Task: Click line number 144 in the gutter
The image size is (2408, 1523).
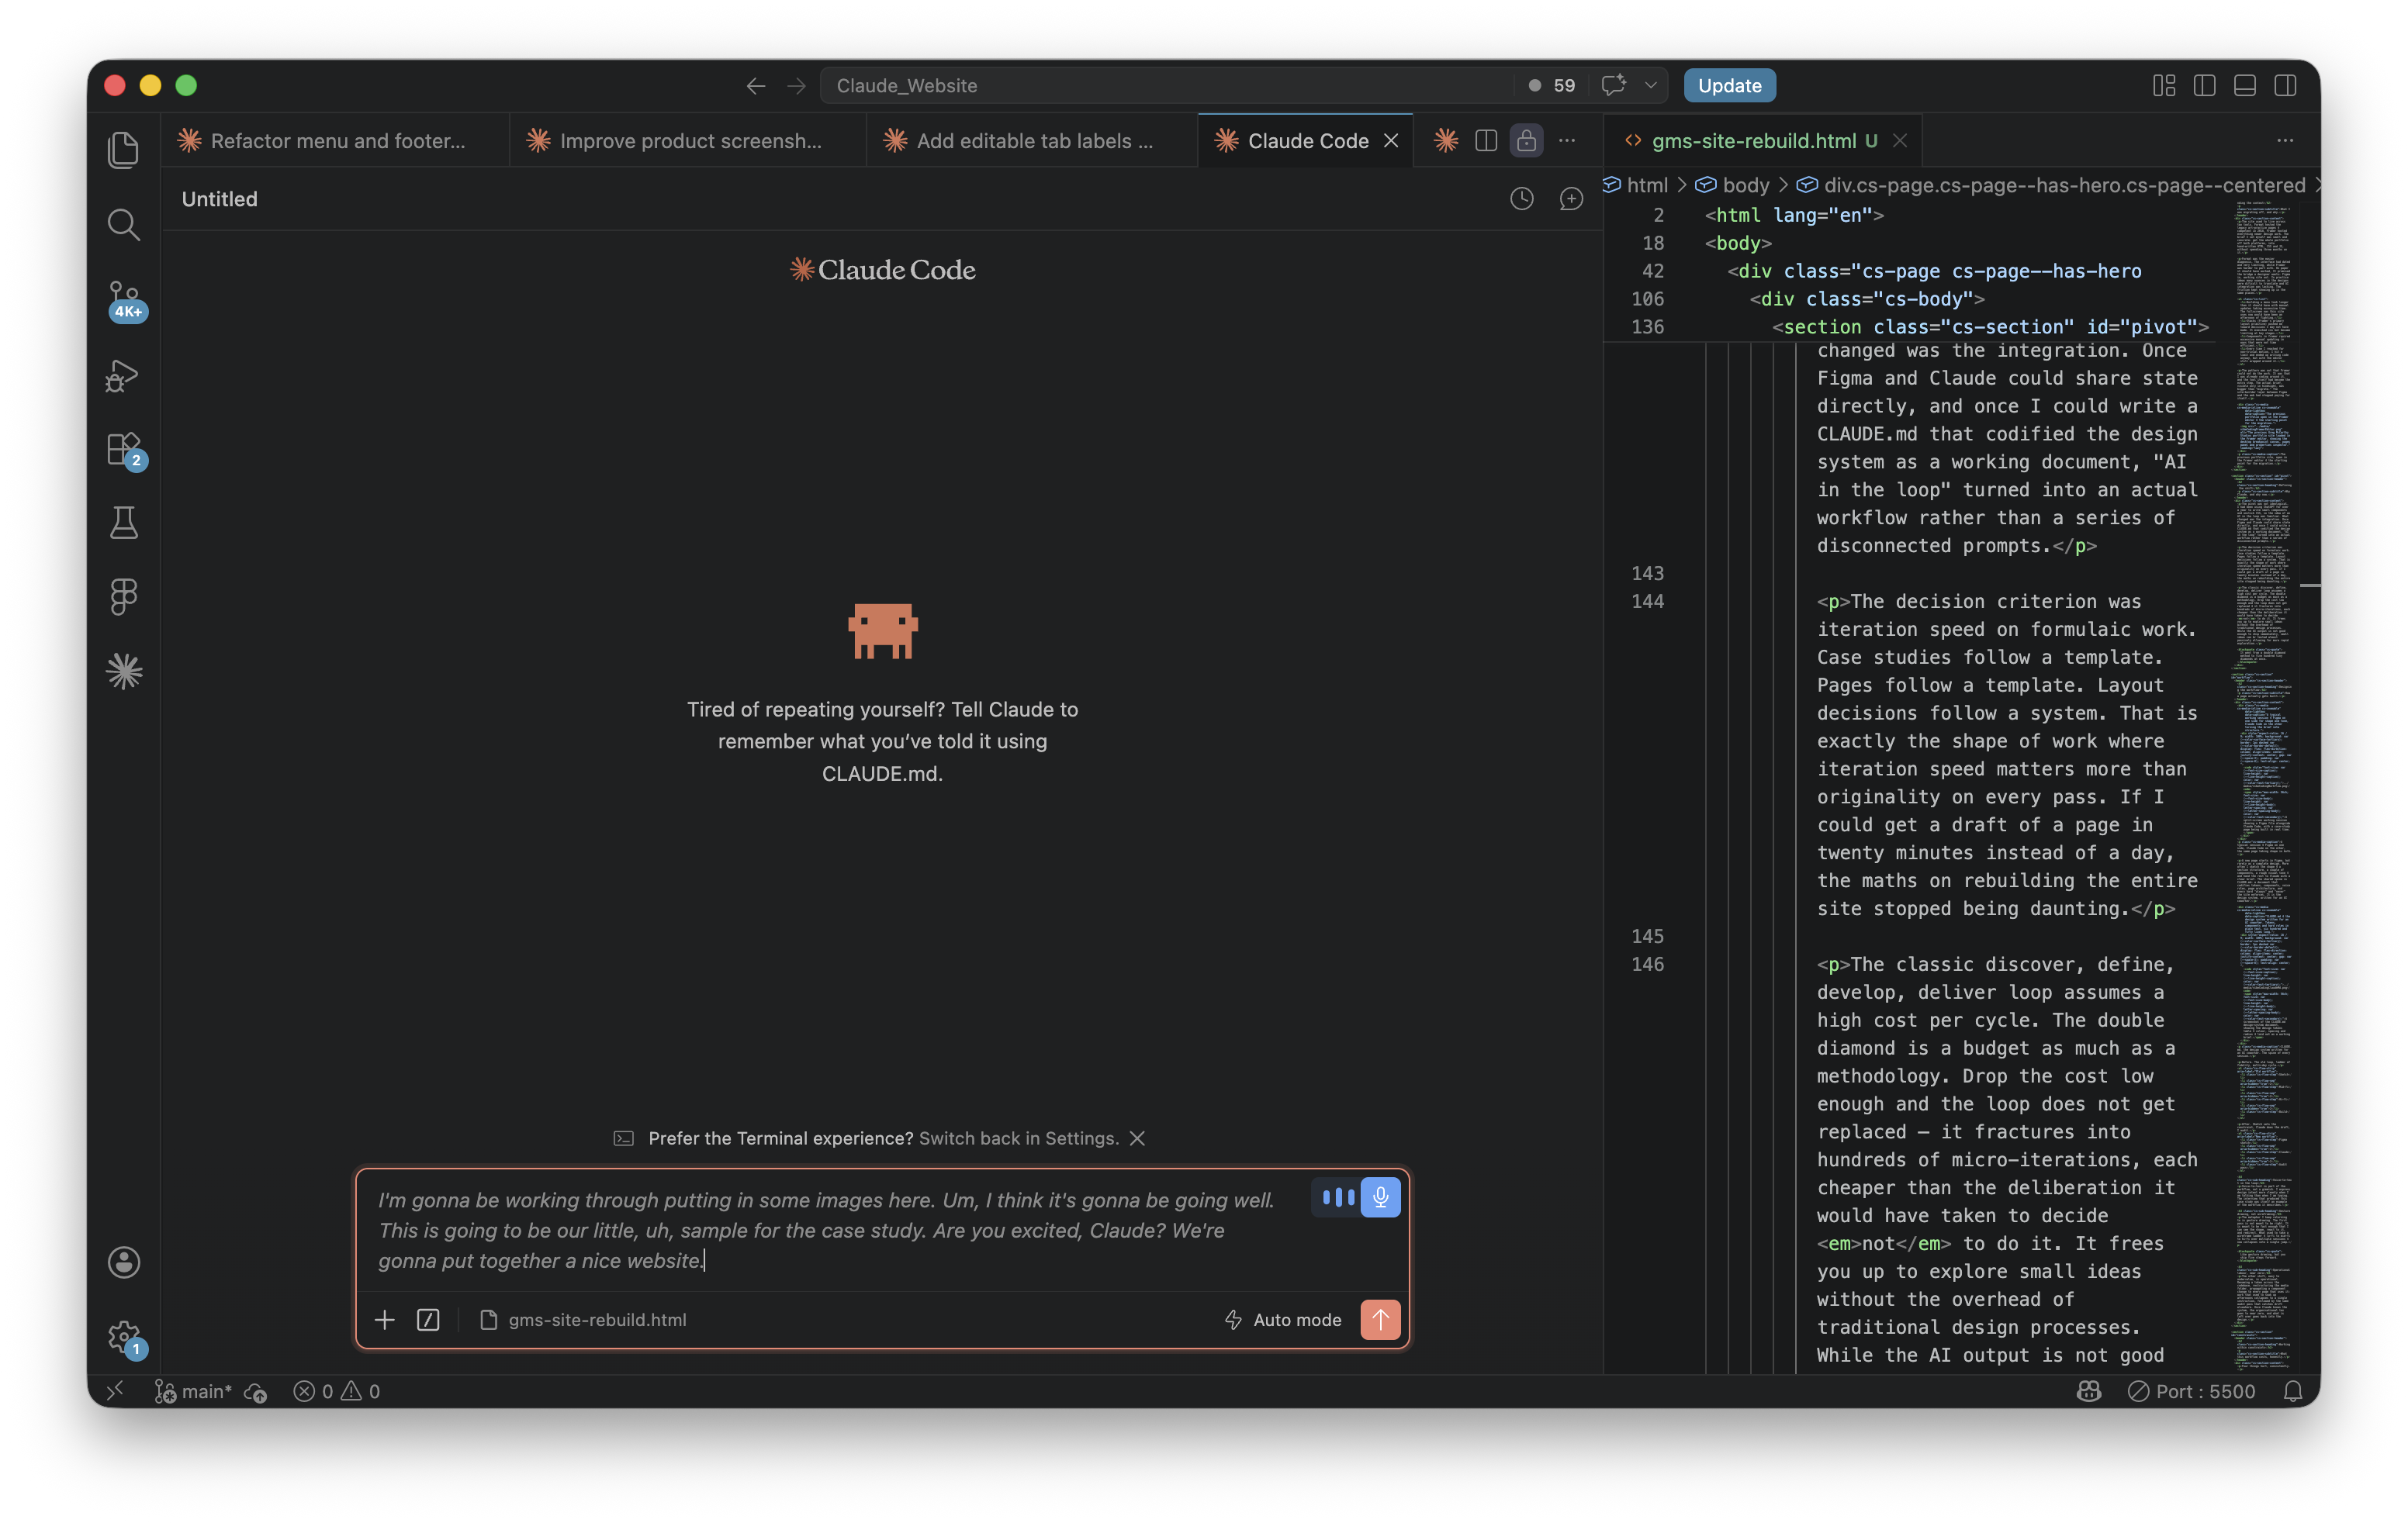Action: click(1647, 602)
